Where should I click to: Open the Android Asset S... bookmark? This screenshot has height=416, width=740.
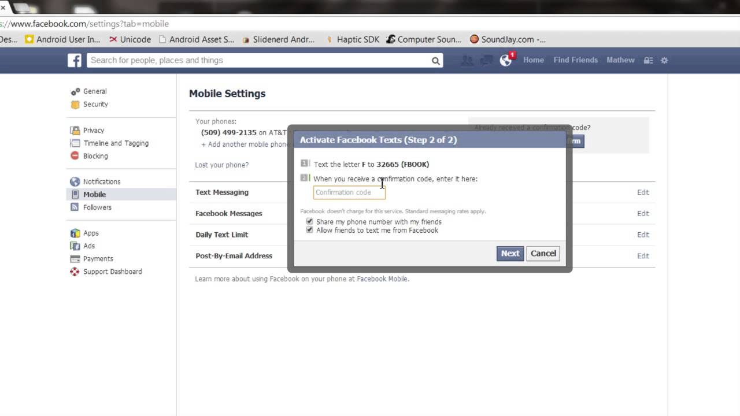tap(197, 39)
